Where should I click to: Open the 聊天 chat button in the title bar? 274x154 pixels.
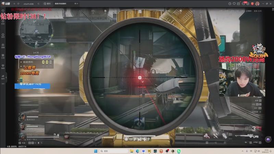click(x=47, y=4)
